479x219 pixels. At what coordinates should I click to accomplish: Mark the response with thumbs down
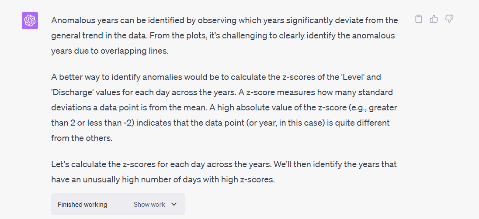(449, 19)
